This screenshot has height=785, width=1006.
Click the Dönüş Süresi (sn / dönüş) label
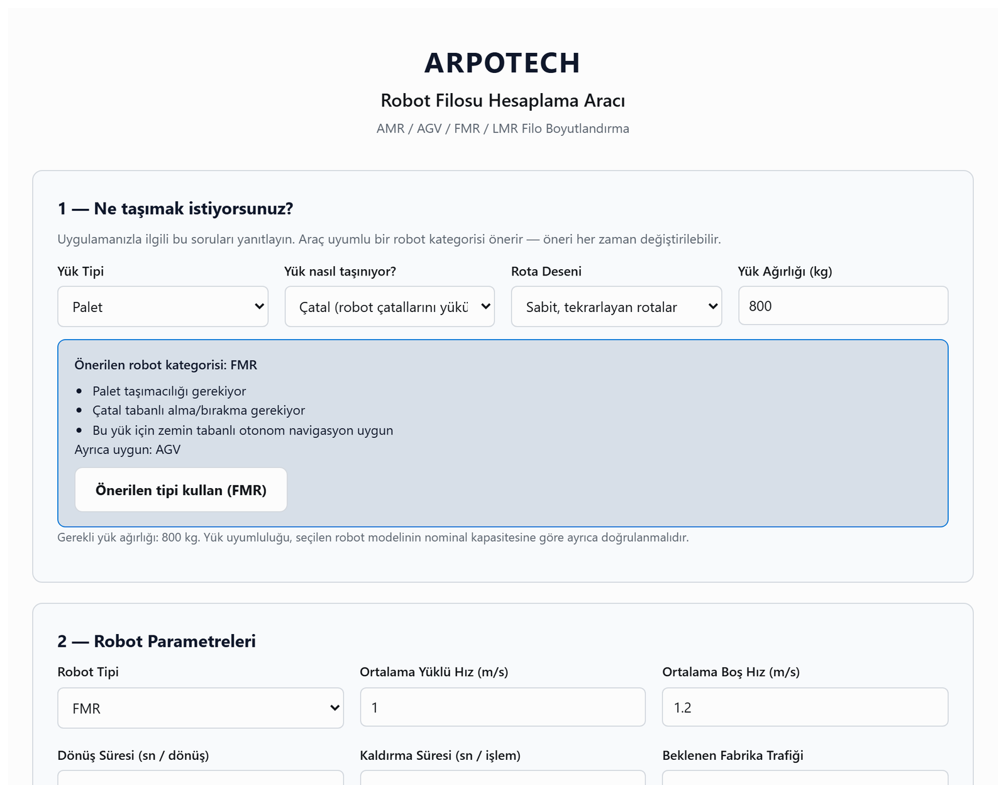[x=133, y=755]
